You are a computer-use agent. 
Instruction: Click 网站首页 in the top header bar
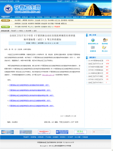(60, 1)
